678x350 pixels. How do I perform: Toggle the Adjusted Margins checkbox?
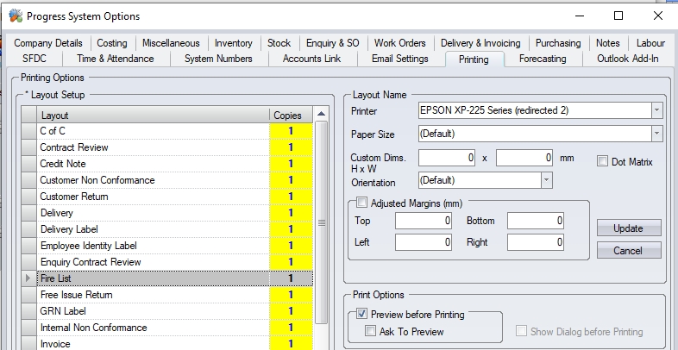[362, 203]
